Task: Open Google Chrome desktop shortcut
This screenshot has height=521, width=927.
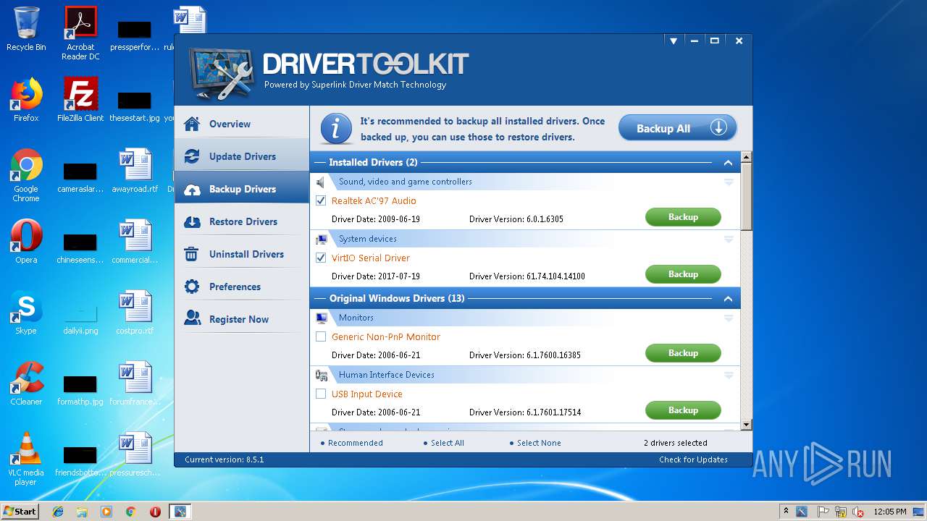Action: [26, 175]
